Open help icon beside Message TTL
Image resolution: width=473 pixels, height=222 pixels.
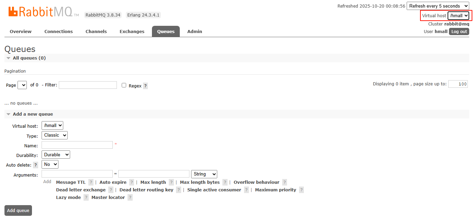pyautogui.click(x=91, y=182)
